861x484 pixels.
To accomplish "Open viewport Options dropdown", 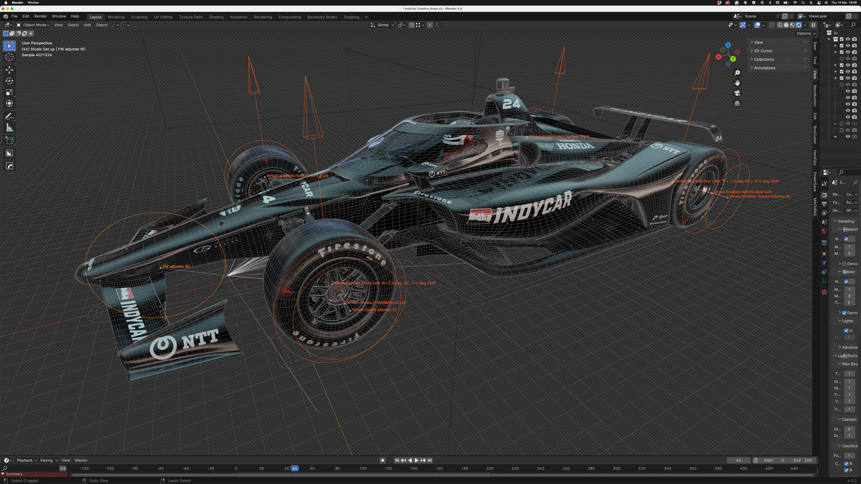I will coord(806,34).
